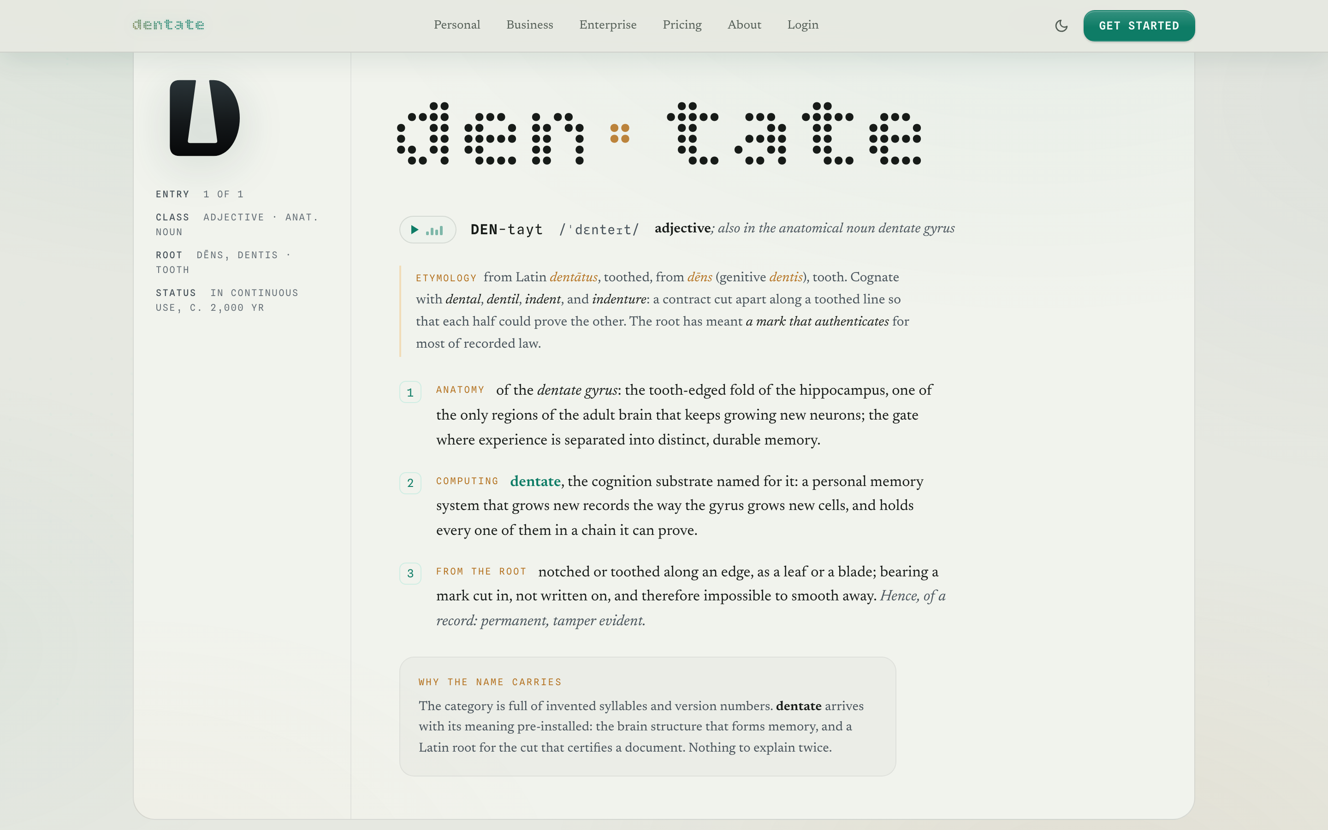The image size is (1328, 830).
Task: Open the Business nav item
Action: point(529,25)
